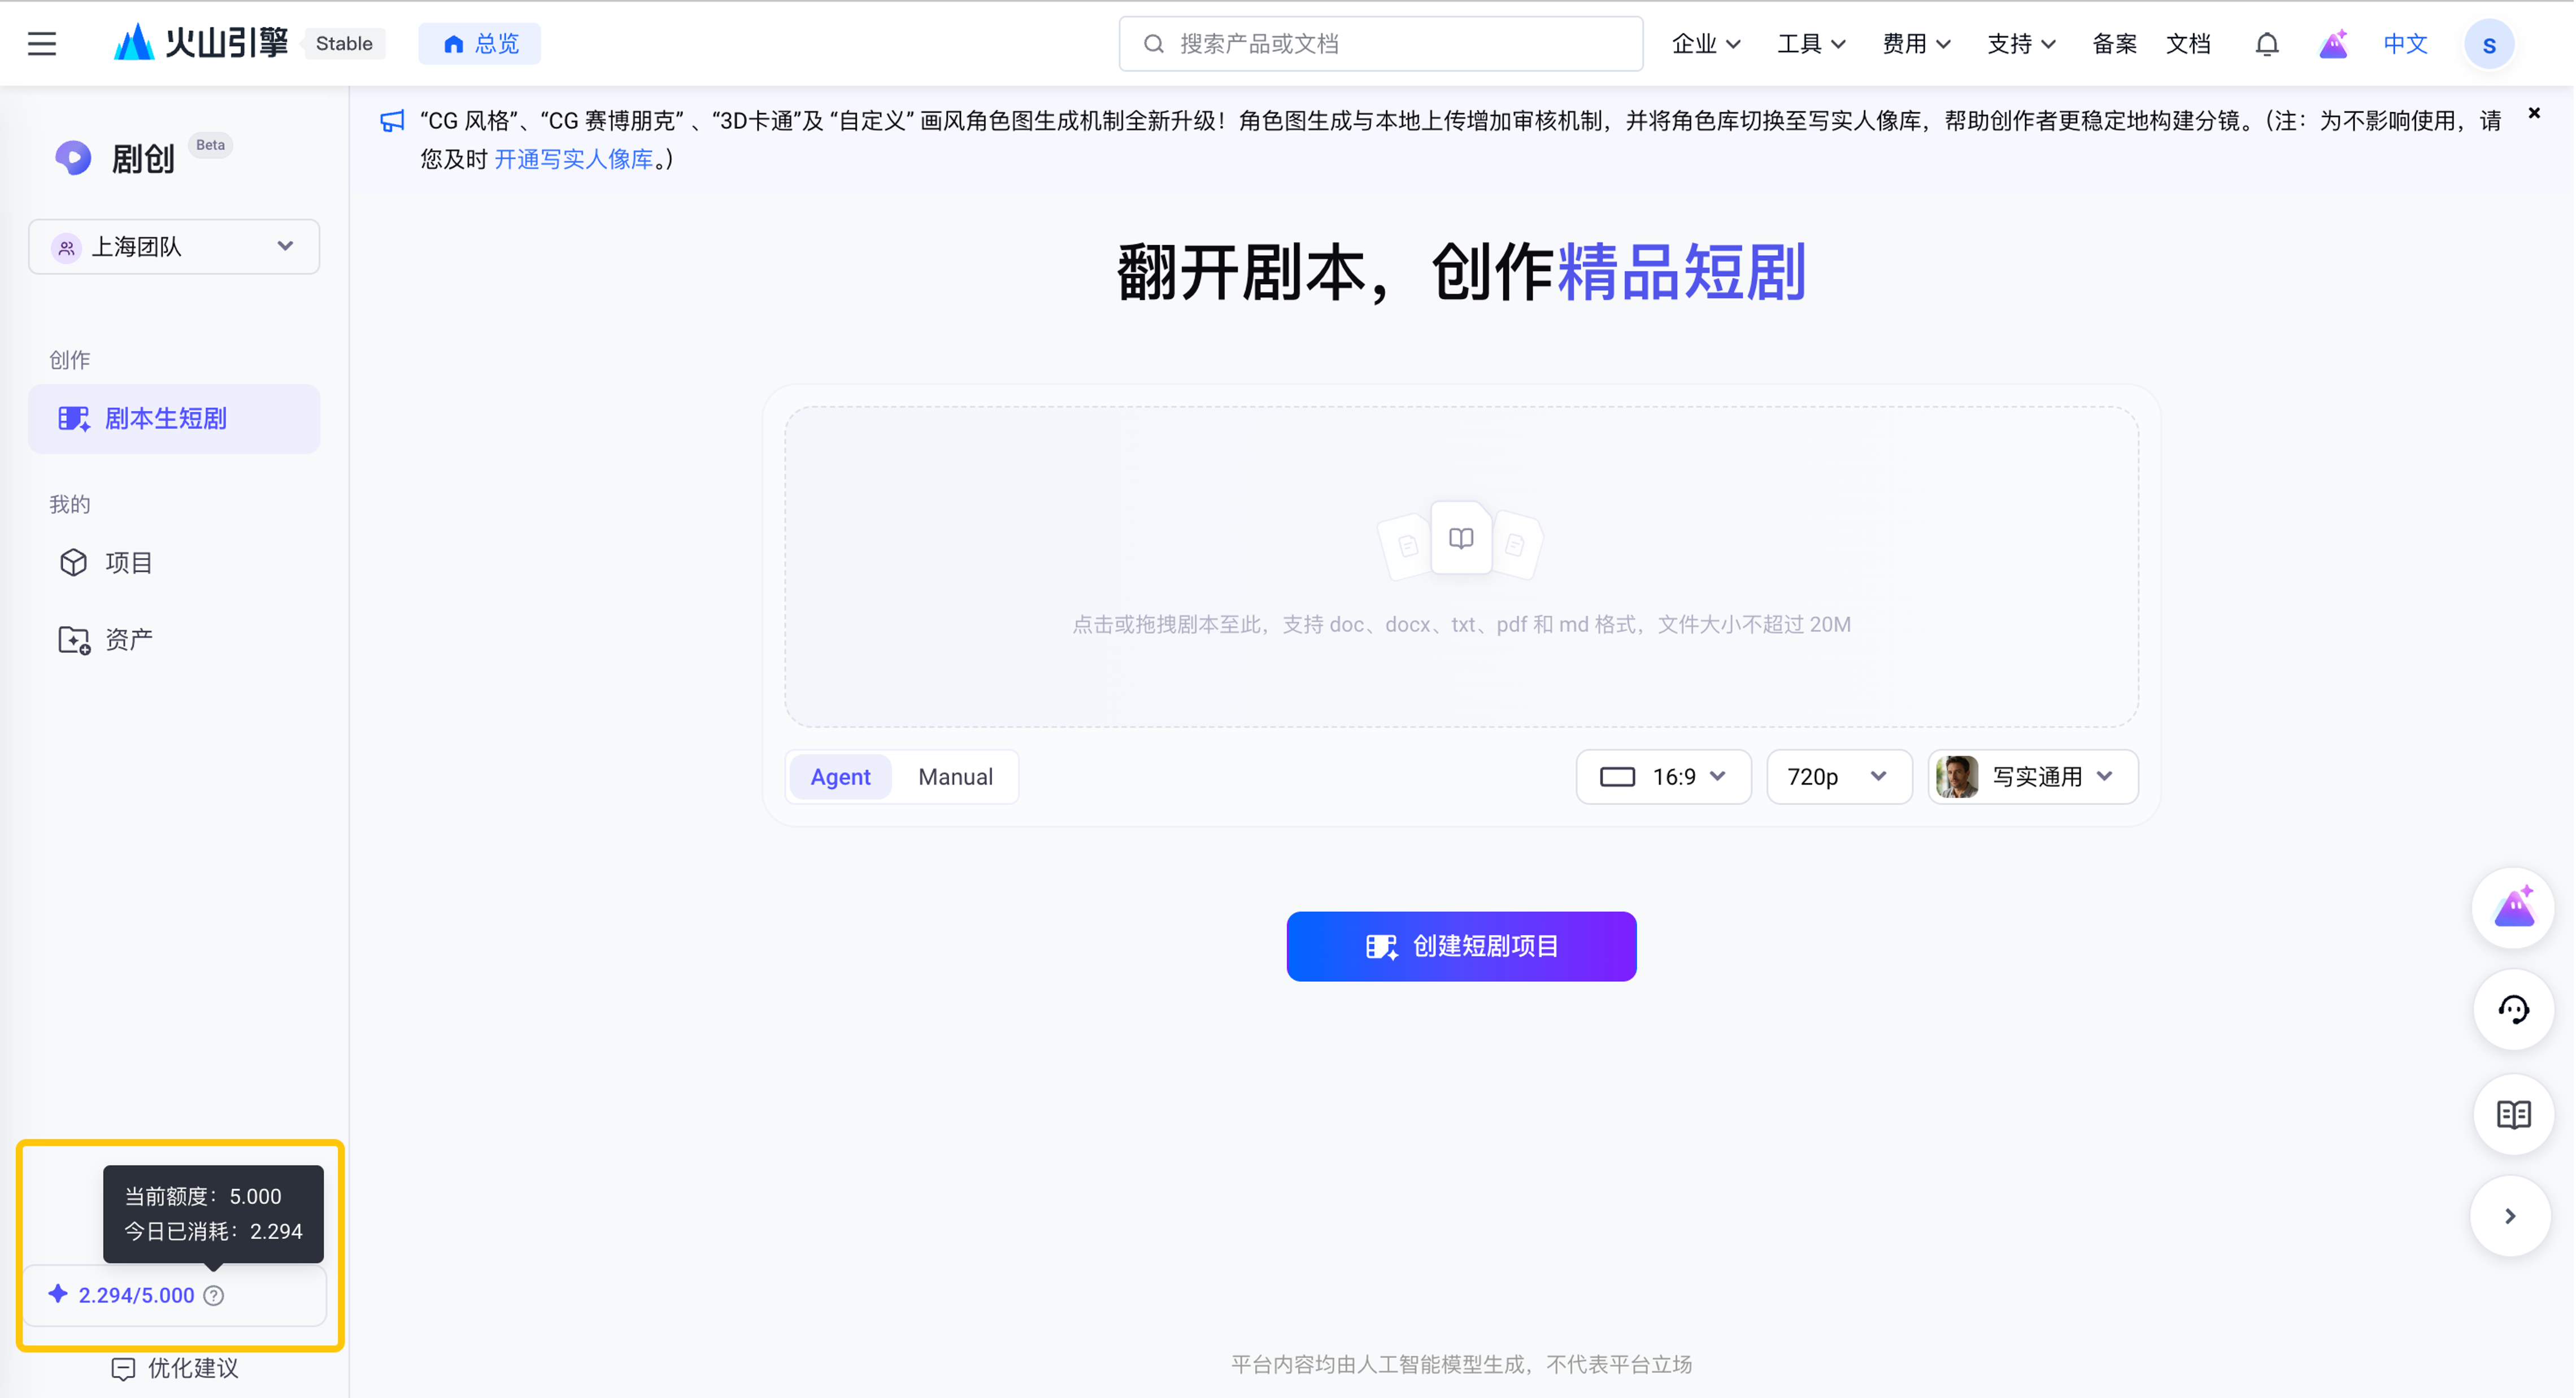Open the 开通写实人像库 link
Screen dimensions: 2576x1398
pyautogui.click(x=573, y=159)
